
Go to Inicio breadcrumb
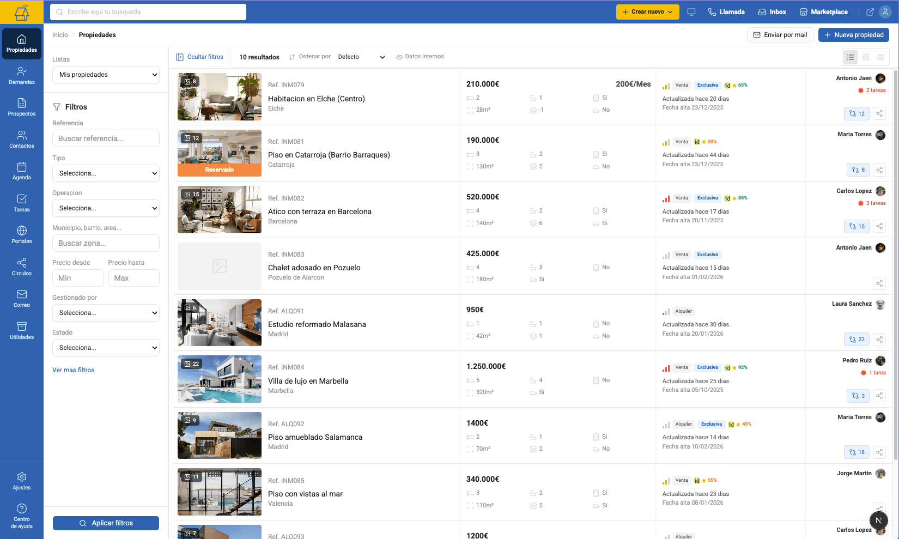(60, 35)
